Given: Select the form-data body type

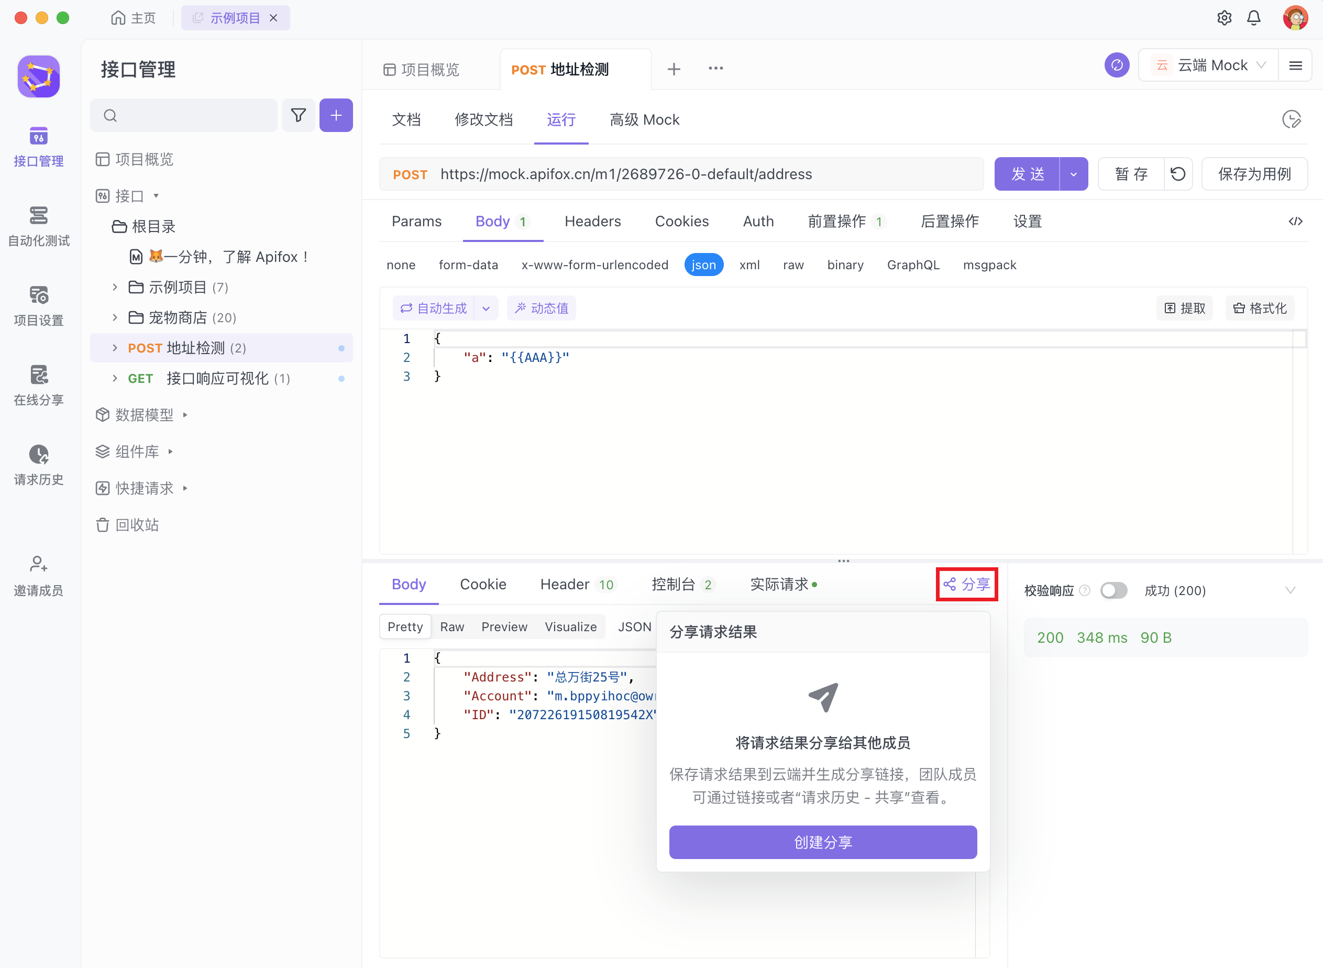Looking at the screenshot, I should point(468,265).
